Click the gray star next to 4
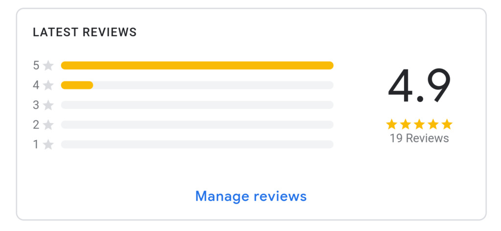The image size is (501, 231). point(48,85)
